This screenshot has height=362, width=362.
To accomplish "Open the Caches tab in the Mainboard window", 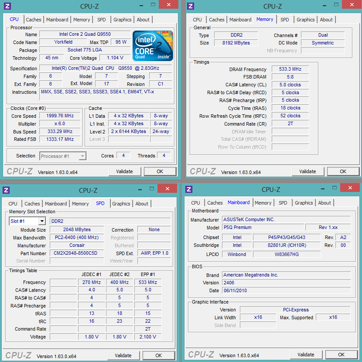I will [x=215, y=203].
